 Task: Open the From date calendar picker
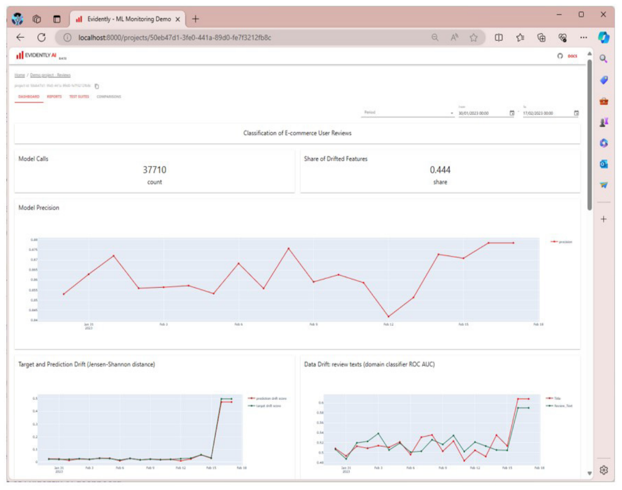[x=512, y=113]
